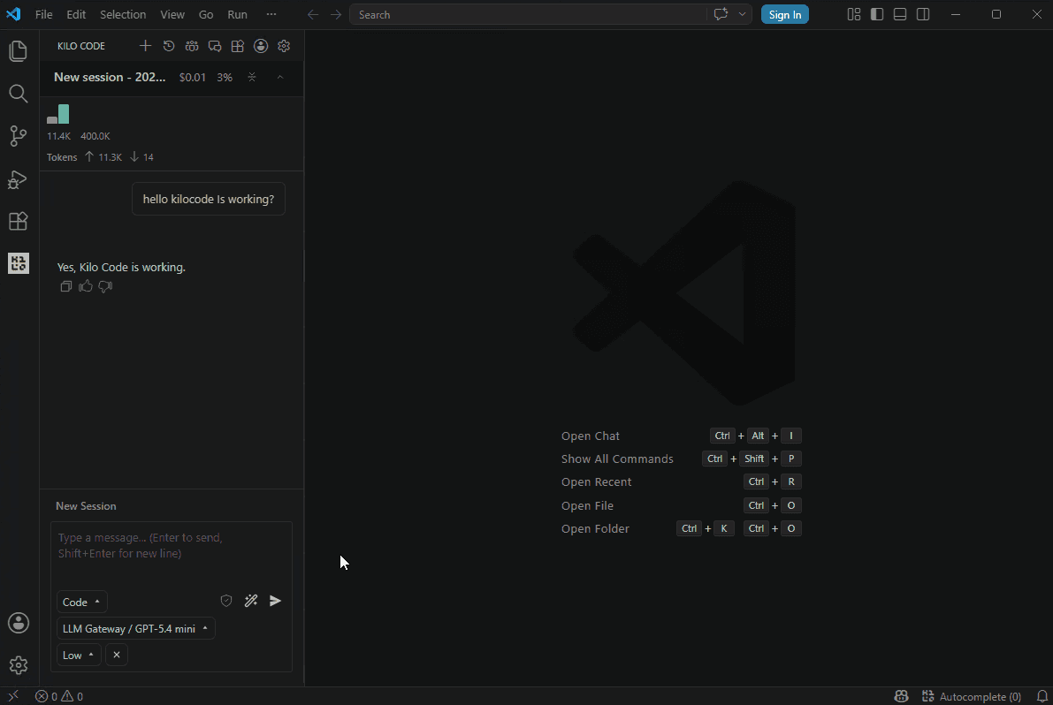Click the 'Open Recent' shortcut label
Image resolution: width=1053 pixels, height=705 pixels.
596,481
